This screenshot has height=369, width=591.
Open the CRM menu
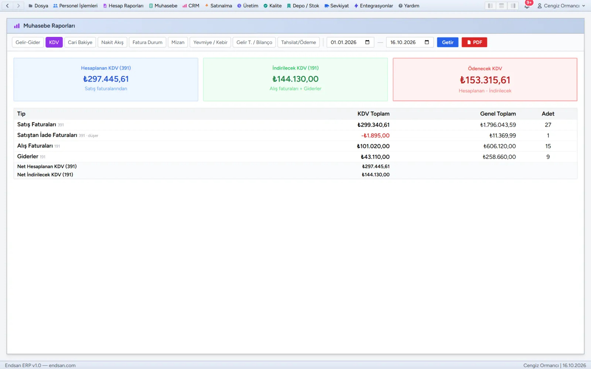coord(191,6)
